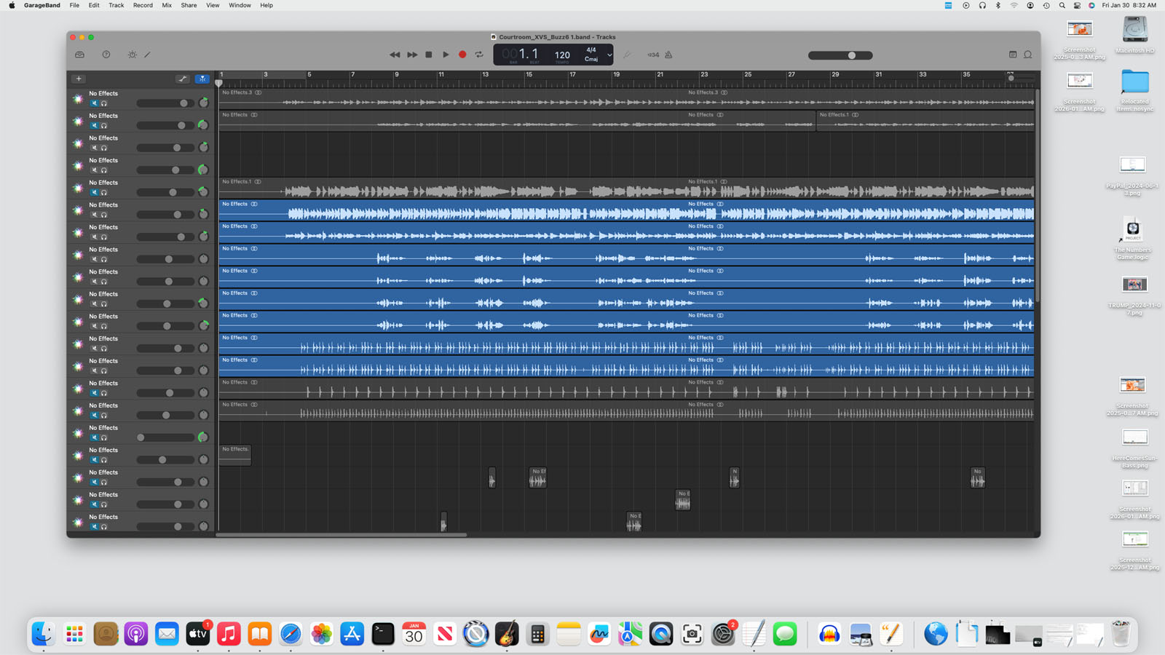Enable the count-in 1234 button
Screen dimensions: 1165x655
click(x=653, y=55)
